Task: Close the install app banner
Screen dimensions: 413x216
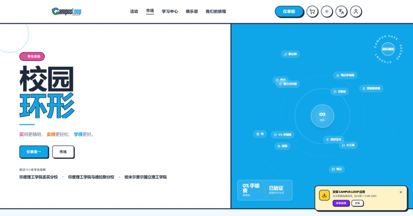Action: click(x=401, y=192)
